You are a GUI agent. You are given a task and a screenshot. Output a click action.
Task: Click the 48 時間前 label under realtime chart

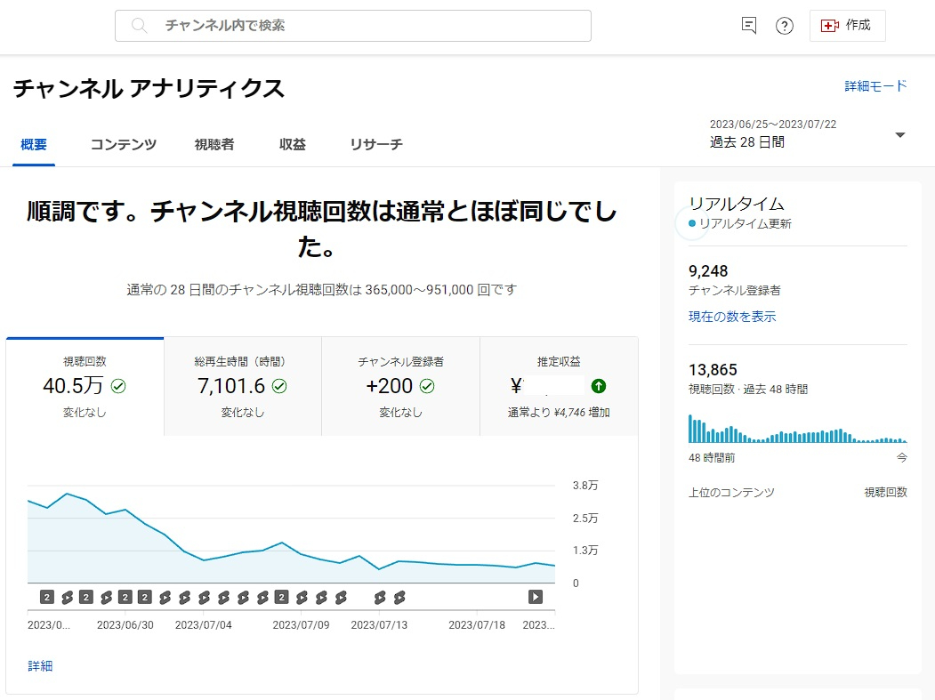pos(712,458)
